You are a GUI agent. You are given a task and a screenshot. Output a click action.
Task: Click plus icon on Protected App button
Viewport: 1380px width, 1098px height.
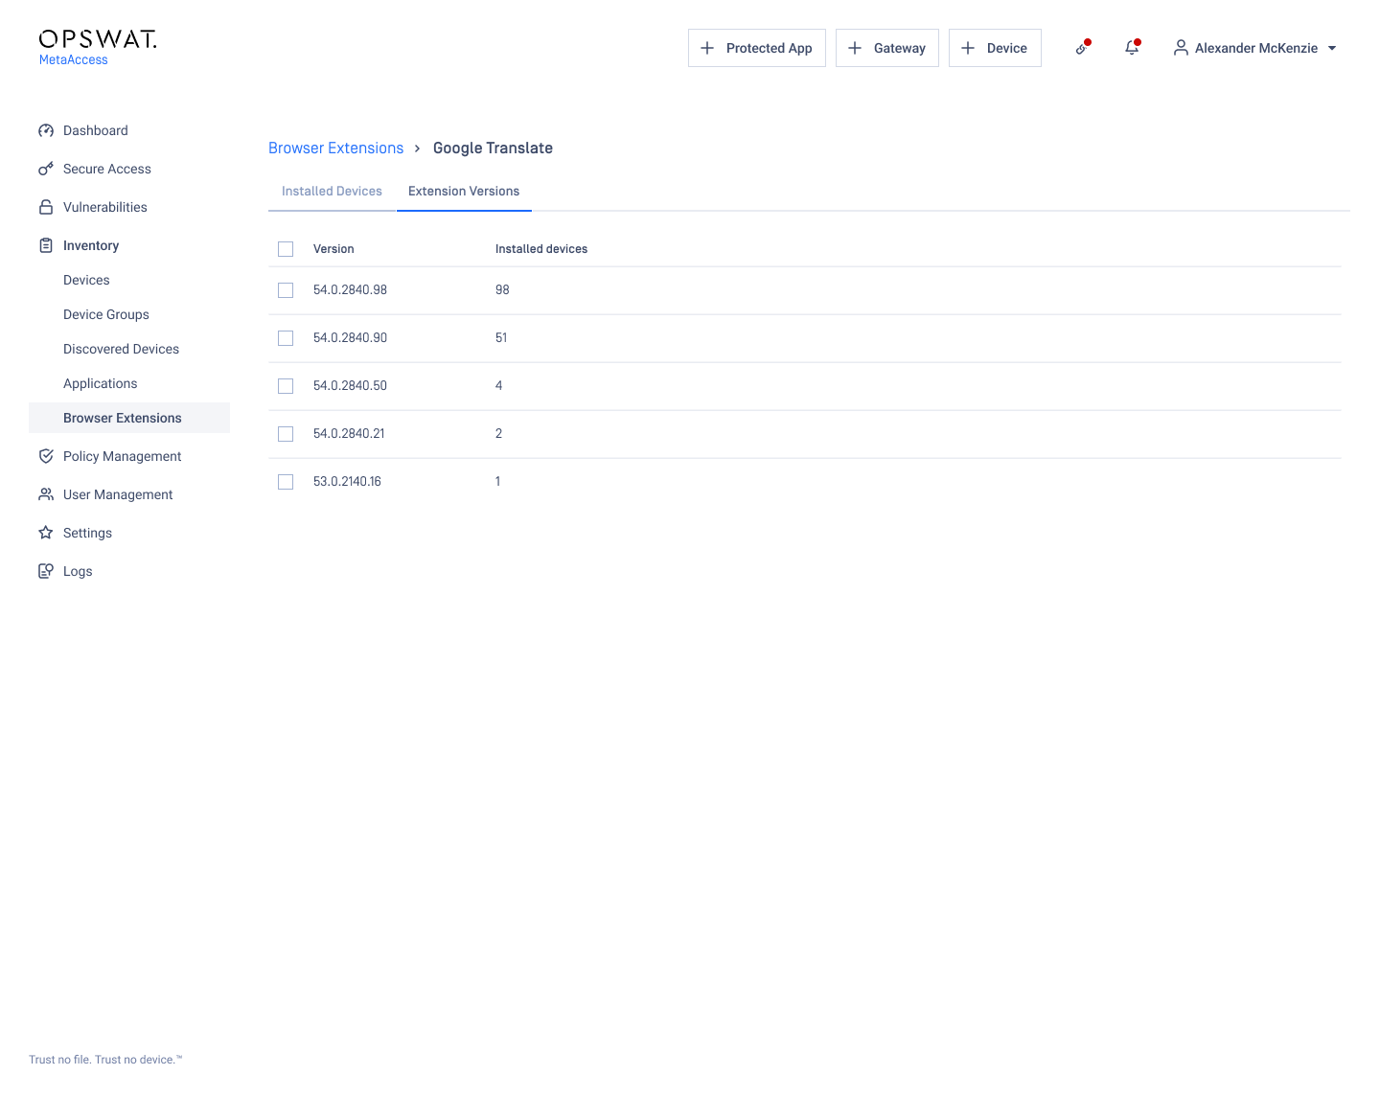pos(707,48)
